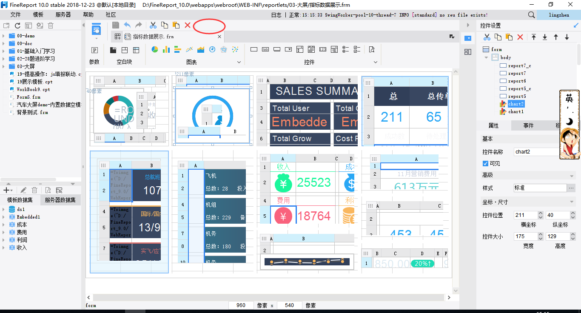Click the form preview icon
Image resolution: width=581 pixels, height=313 pixels.
point(97,30)
